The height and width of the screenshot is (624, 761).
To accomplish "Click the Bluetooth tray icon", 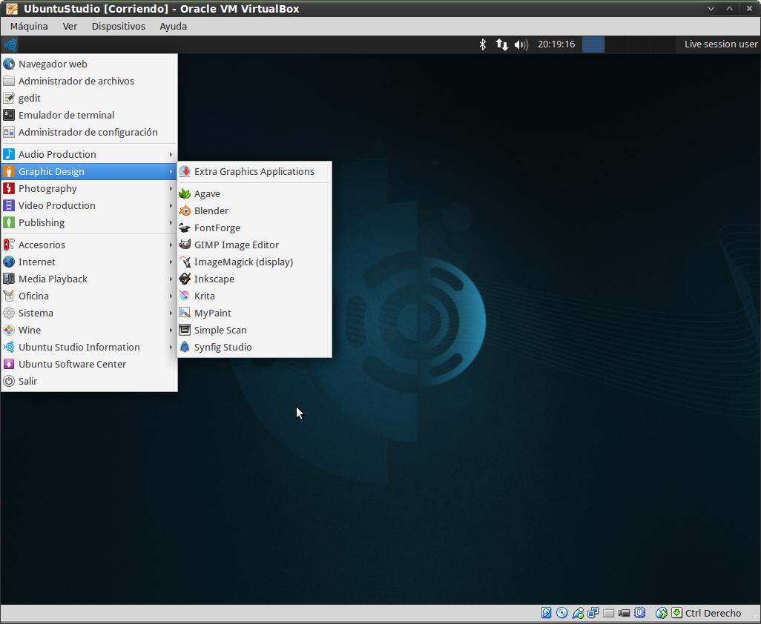I will [x=482, y=44].
